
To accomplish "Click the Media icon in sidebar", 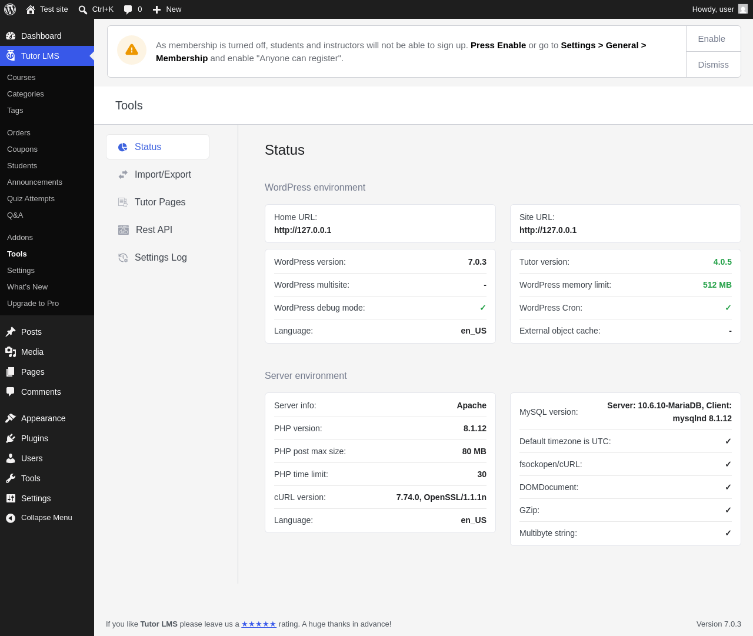I will pyautogui.click(x=11, y=352).
